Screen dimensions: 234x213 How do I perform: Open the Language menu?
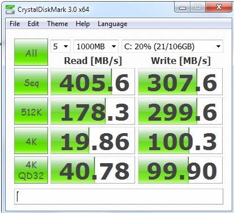click(112, 24)
